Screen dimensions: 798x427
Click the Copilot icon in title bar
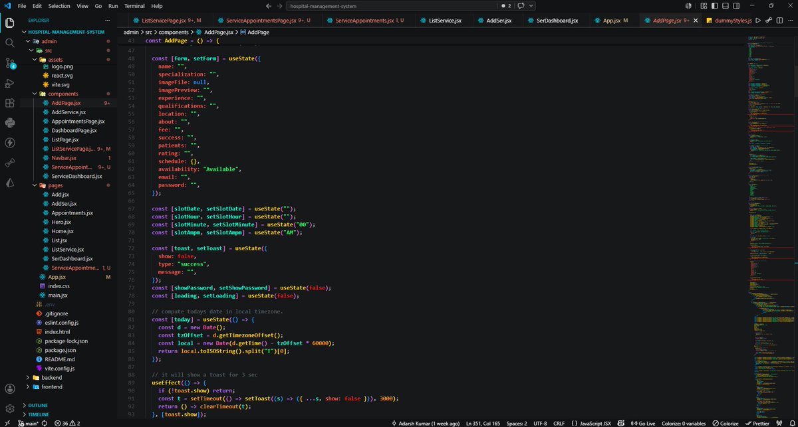tap(522, 5)
